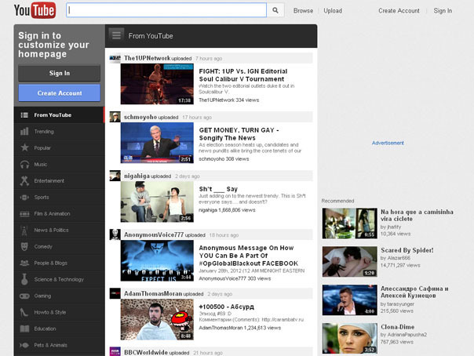Click nigahiga channel avatar
This screenshot has height=356, width=474.
(115, 176)
